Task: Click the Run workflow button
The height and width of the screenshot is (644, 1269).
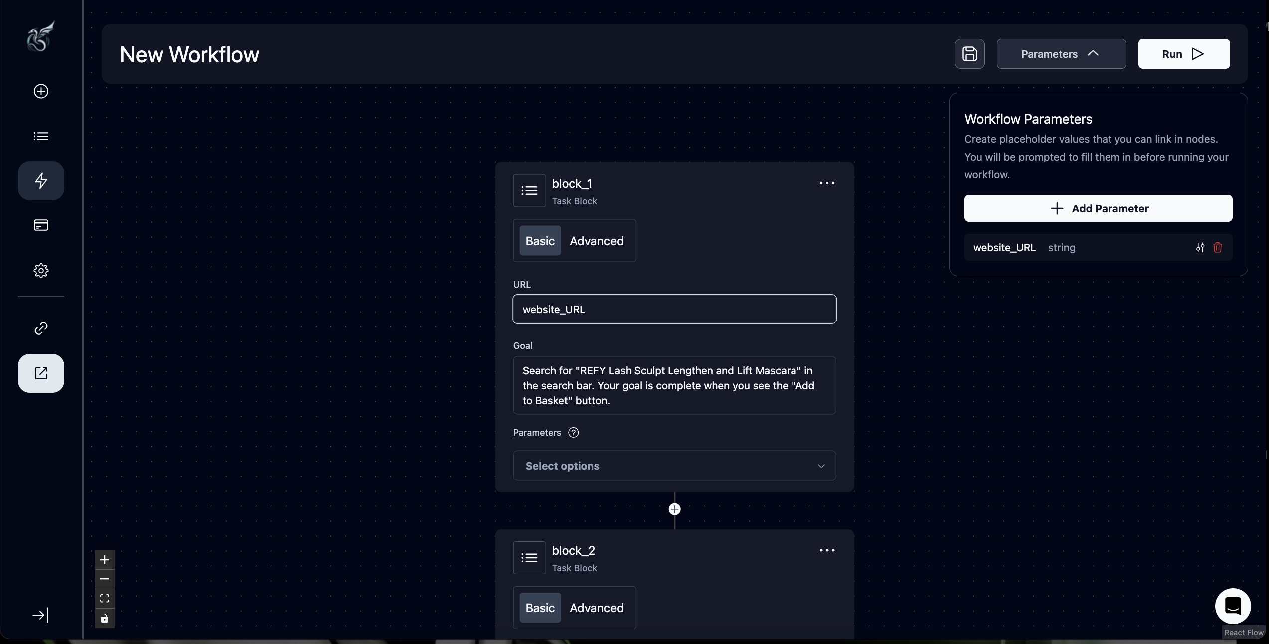Action: point(1183,54)
